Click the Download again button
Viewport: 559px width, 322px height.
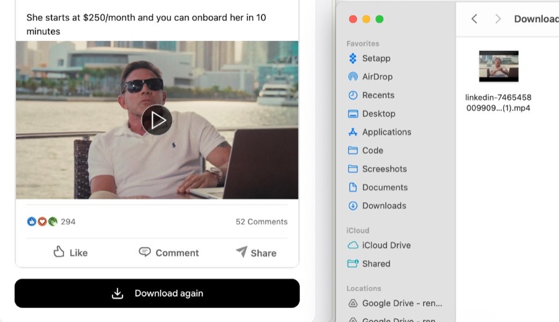157,293
